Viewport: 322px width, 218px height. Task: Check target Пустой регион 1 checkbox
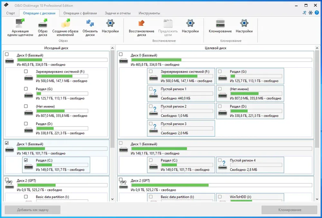click(x=151, y=89)
